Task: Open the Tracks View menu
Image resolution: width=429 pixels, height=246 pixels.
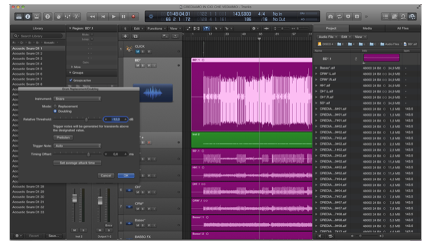Action: click(x=175, y=29)
